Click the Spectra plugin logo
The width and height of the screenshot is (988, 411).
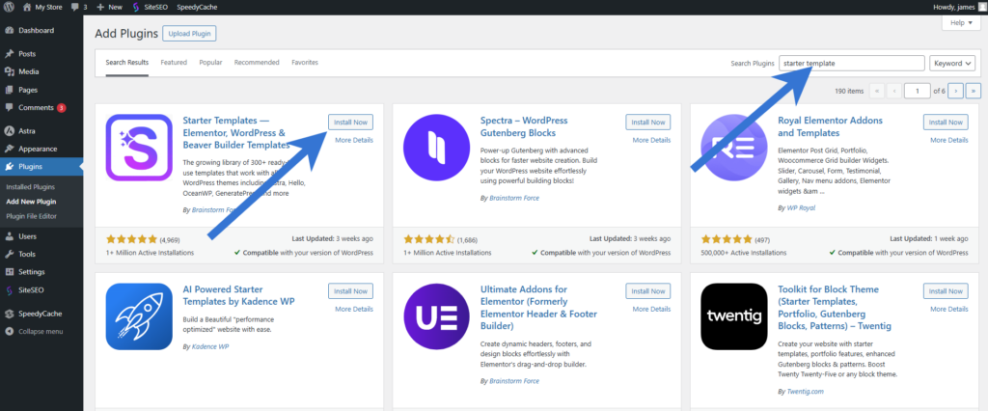(437, 148)
